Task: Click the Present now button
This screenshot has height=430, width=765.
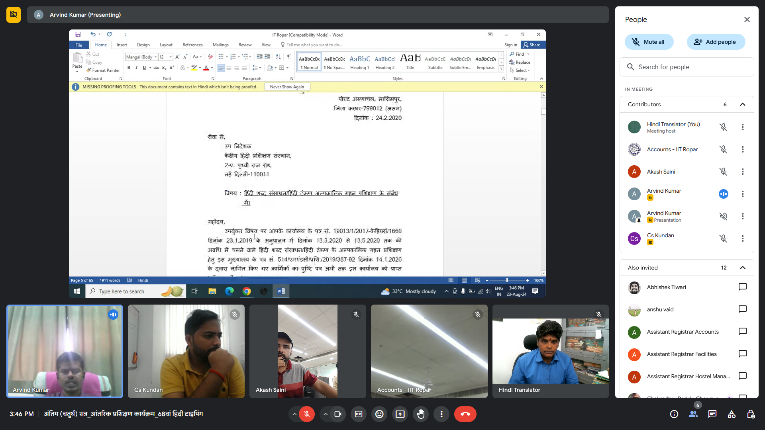Action: (400, 414)
